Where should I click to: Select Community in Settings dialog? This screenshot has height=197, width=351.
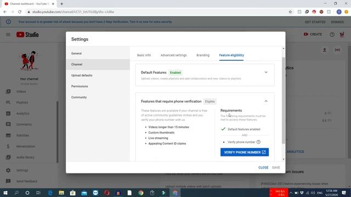point(98,97)
